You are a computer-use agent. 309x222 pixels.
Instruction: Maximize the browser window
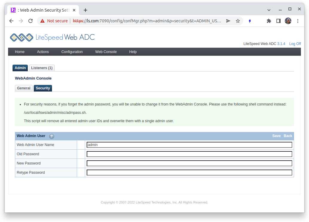290,9
